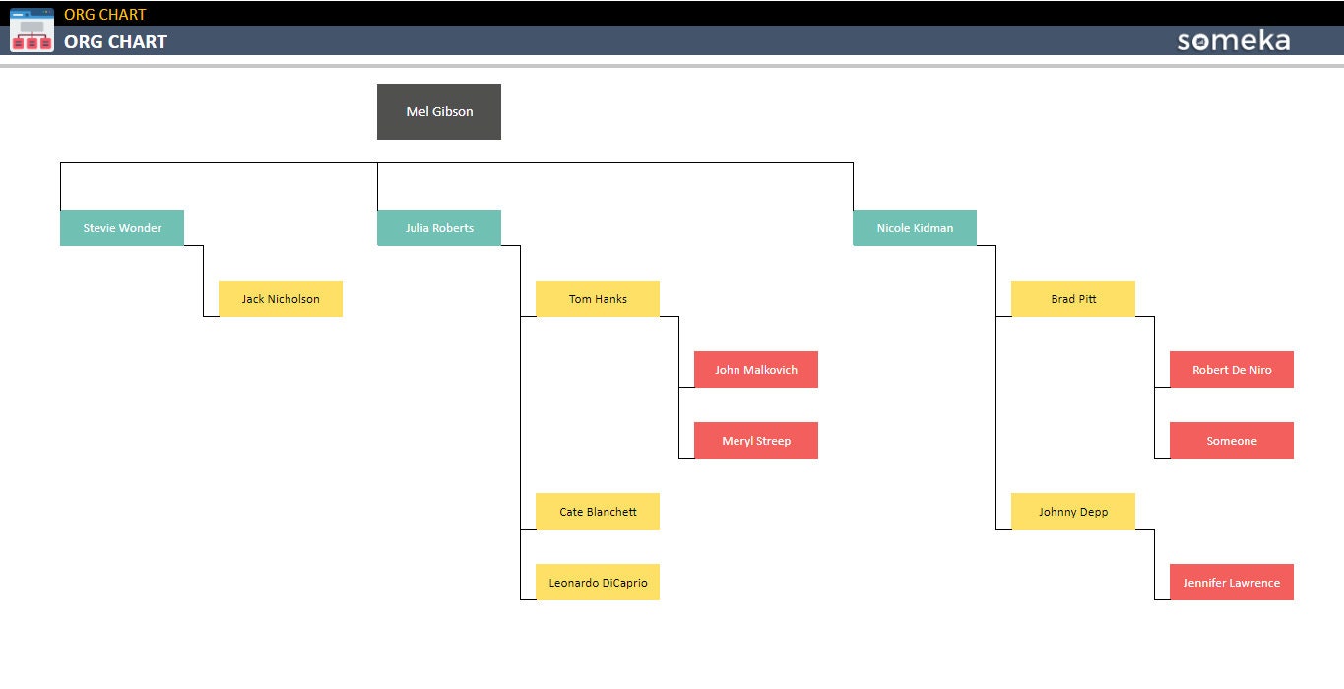
Task: Click the orange ORG CHART label
Action: coord(104,14)
